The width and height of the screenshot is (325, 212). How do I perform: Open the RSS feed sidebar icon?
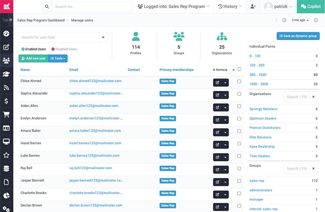(6, 88)
